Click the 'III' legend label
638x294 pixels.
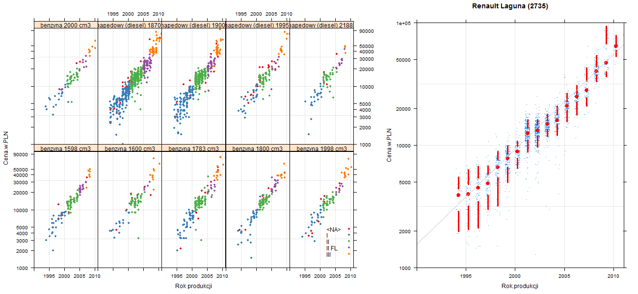point(328,255)
